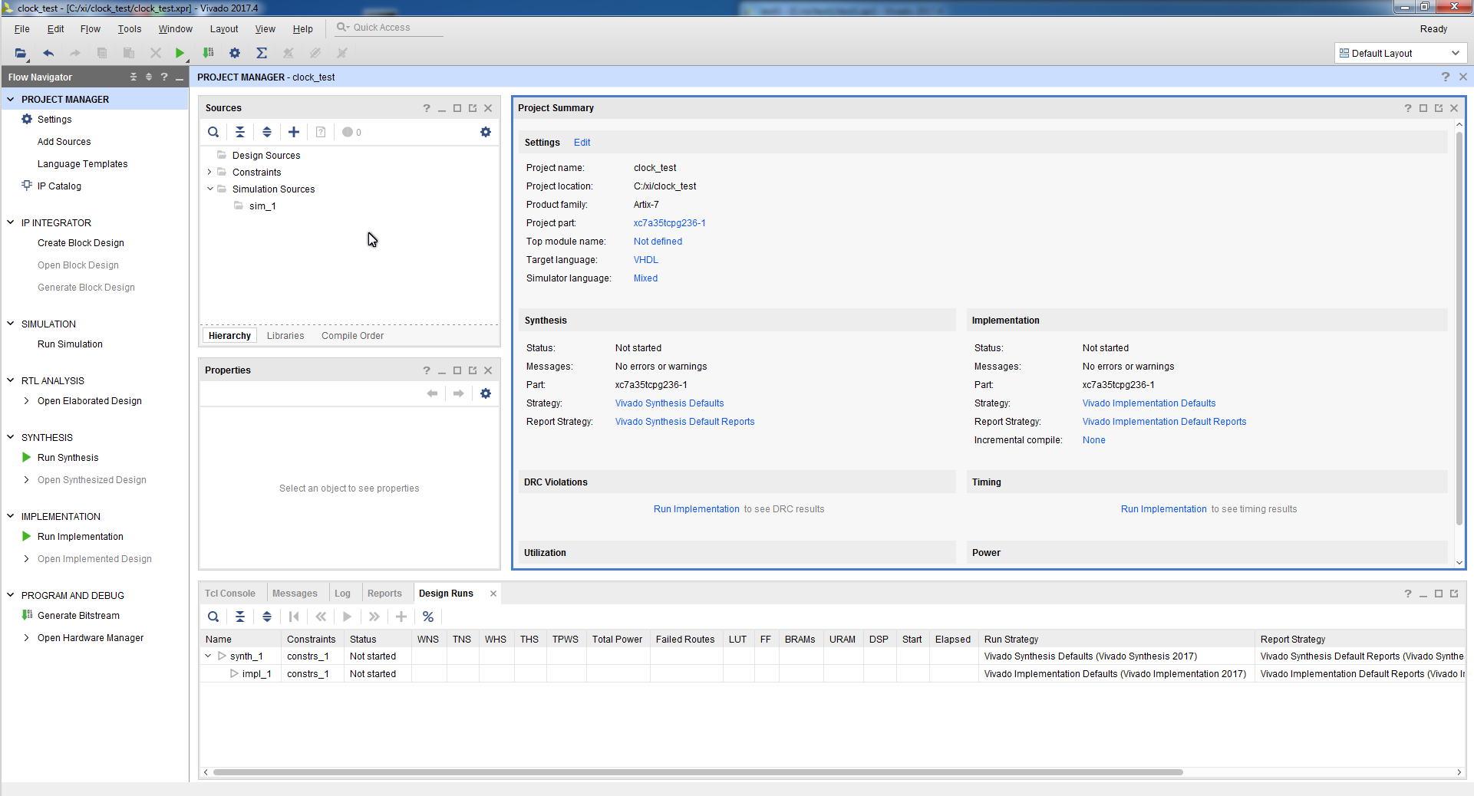The width and height of the screenshot is (1474, 796).
Task: Open Sources panel settings gear
Action: 486,132
